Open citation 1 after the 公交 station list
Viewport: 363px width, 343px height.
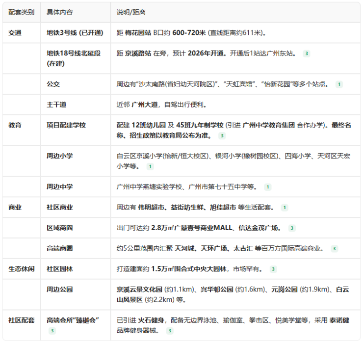[x=338, y=84]
